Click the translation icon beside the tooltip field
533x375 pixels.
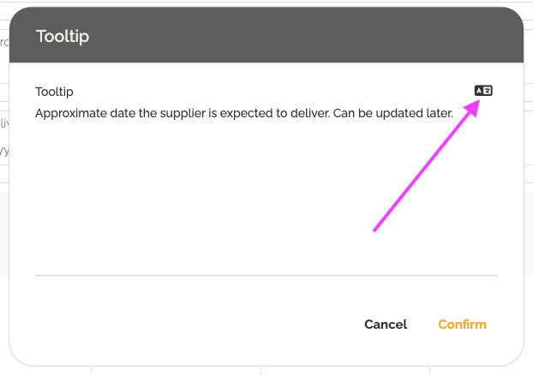click(483, 91)
